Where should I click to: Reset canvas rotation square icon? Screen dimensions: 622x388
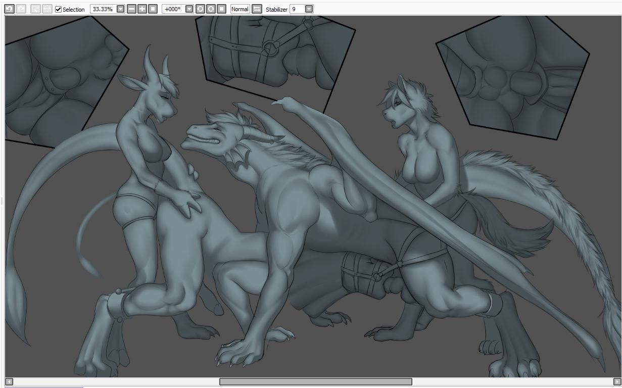click(x=221, y=9)
